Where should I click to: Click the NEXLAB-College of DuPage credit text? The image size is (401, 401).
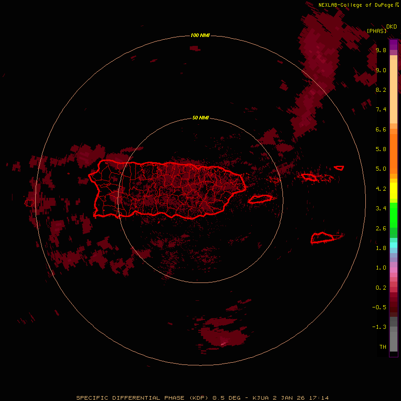[x=356, y=5]
